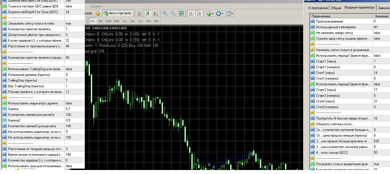The height and width of the screenshot is (174, 390).
Task: Edit the Gamma value 0.7
Action: [x=75, y=109]
